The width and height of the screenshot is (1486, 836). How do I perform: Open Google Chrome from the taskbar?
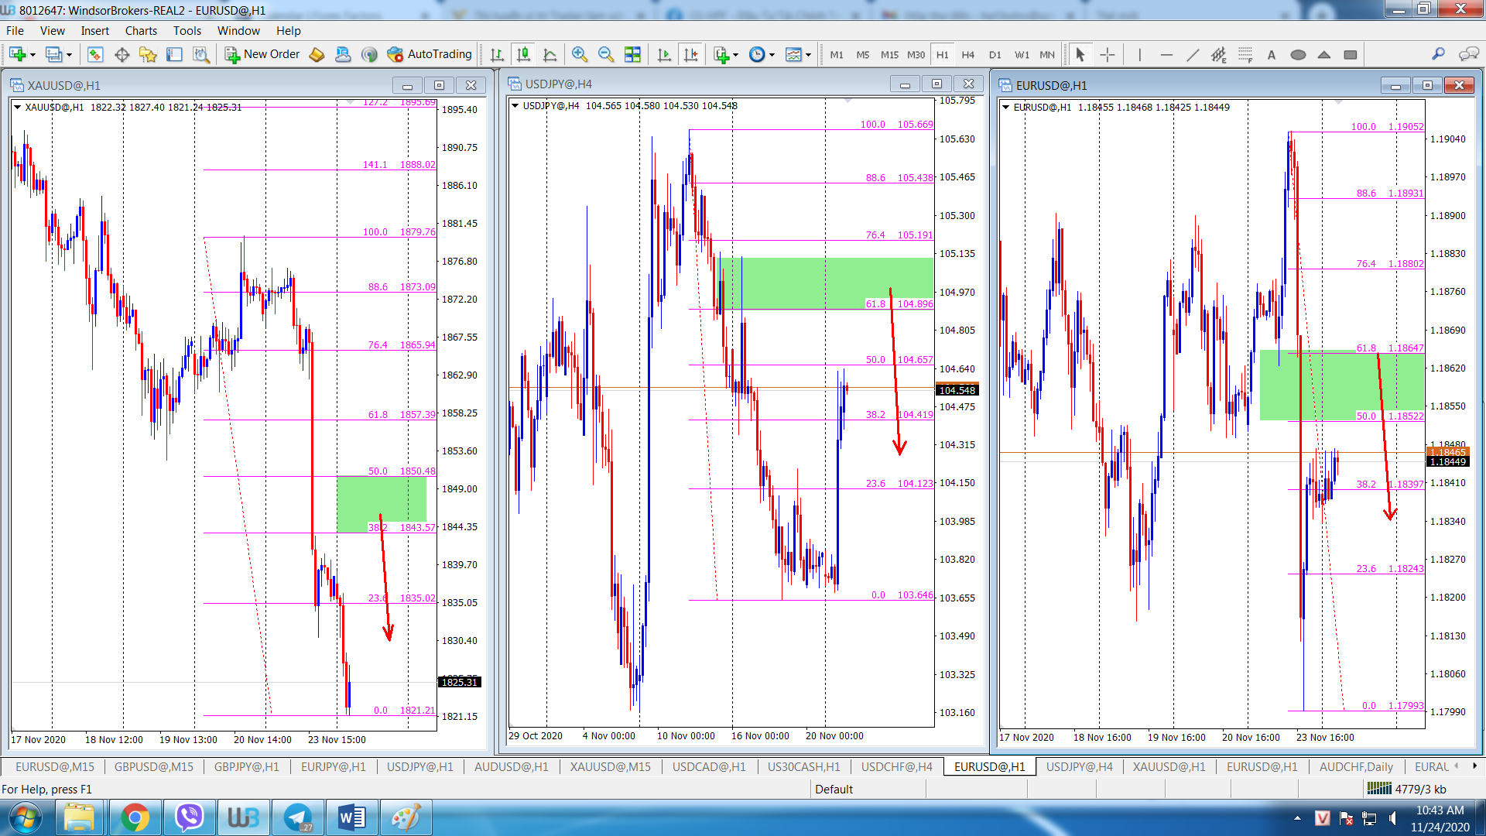(135, 818)
